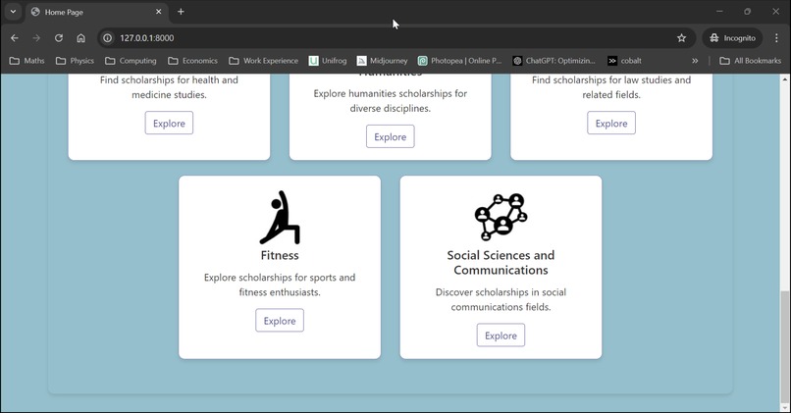Click the 'Find scholarships for law studies' text

pyautogui.click(x=610, y=87)
